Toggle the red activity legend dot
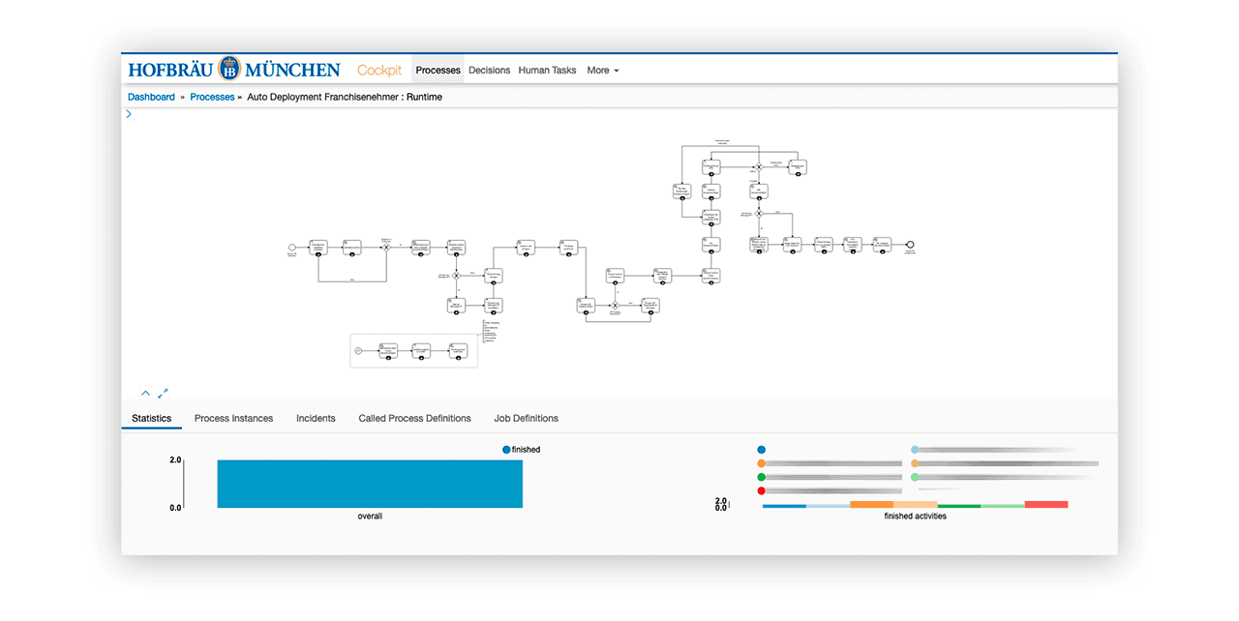 click(x=762, y=491)
